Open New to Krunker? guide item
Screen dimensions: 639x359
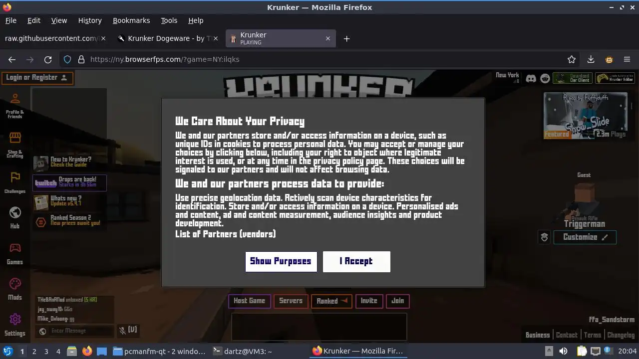coord(70,162)
